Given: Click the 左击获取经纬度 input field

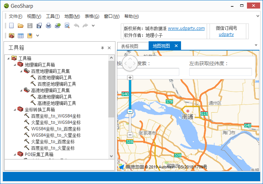Looking at the screenshot, I should 220,72.
